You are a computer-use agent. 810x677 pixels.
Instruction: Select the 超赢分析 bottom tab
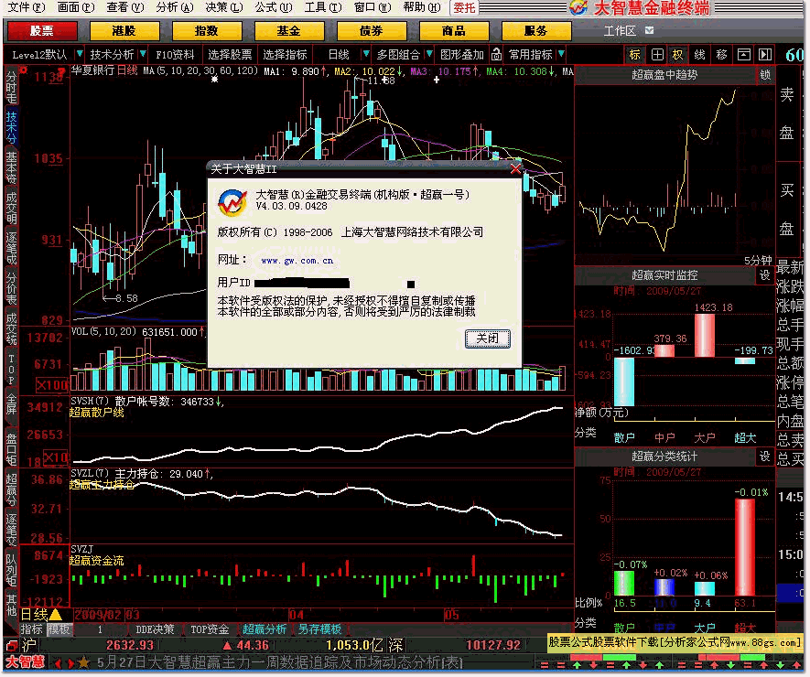point(265,629)
